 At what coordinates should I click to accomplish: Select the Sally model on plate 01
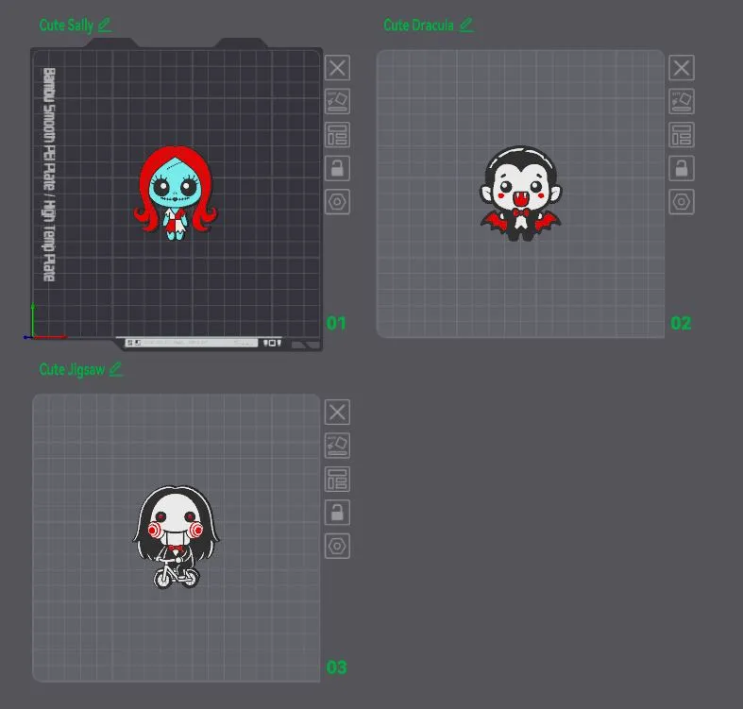coord(175,193)
